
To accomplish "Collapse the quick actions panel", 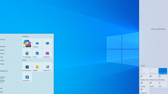I will coord(143,65).
